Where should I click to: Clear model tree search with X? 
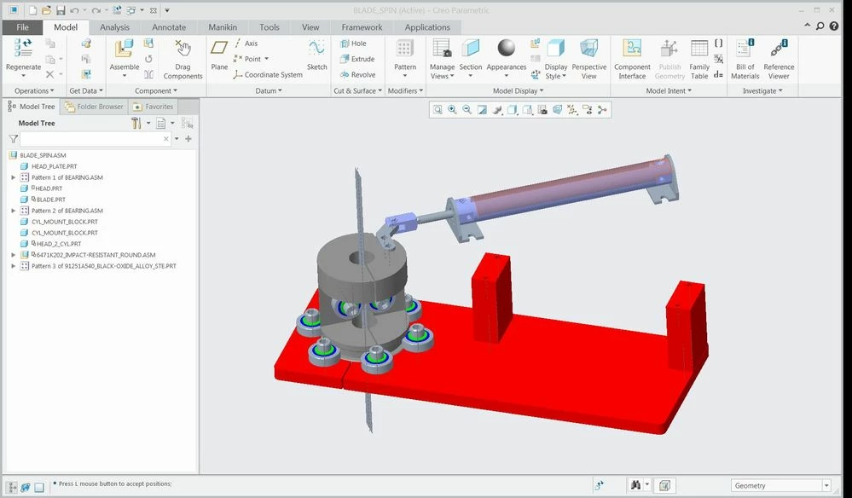point(166,139)
